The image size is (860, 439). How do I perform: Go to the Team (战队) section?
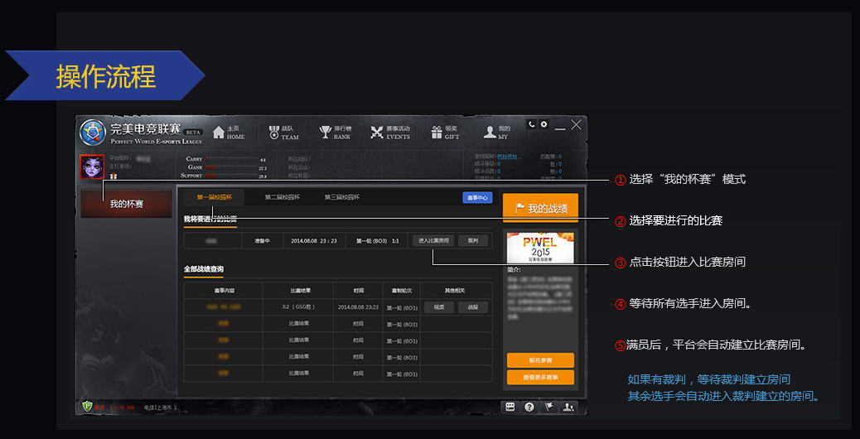click(274, 133)
